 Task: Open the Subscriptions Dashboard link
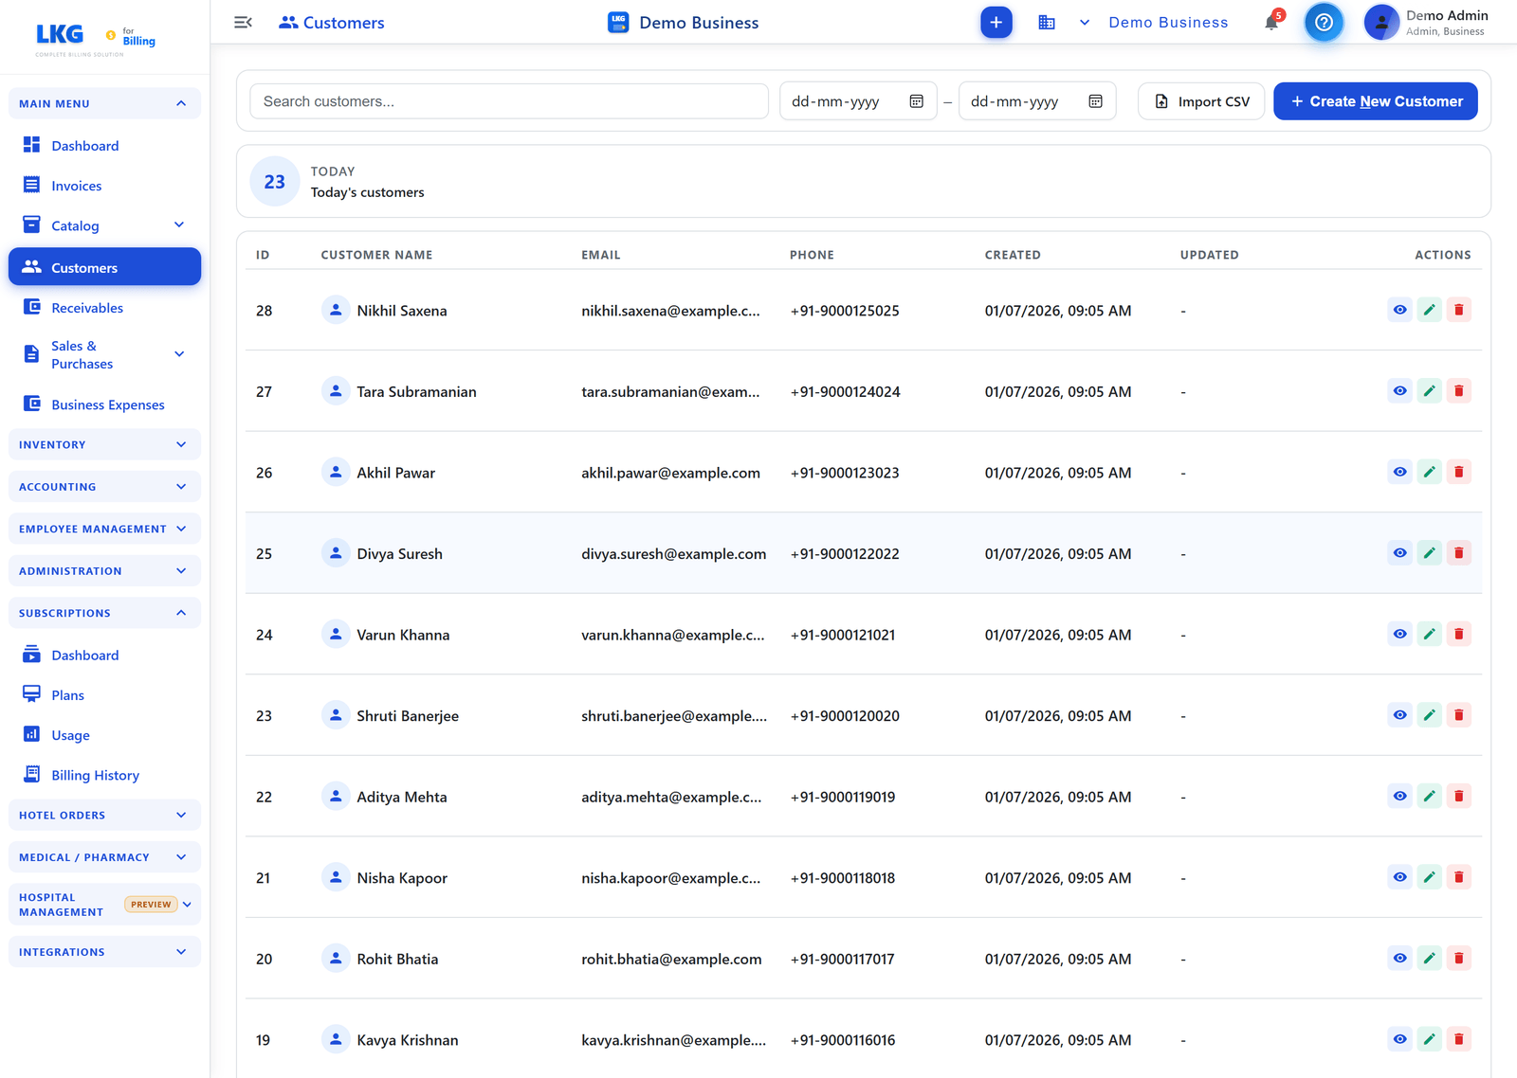click(x=104, y=655)
